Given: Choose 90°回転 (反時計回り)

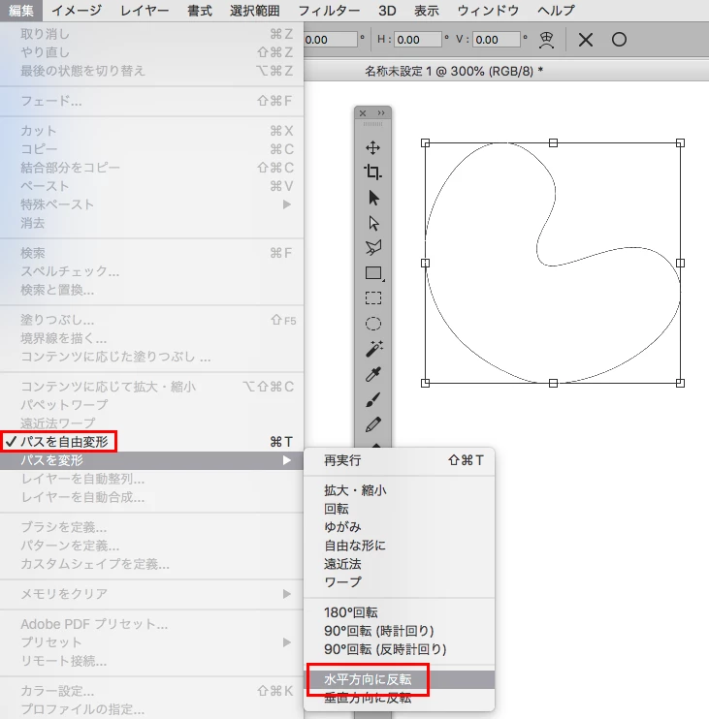Looking at the screenshot, I should [x=400, y=649].
